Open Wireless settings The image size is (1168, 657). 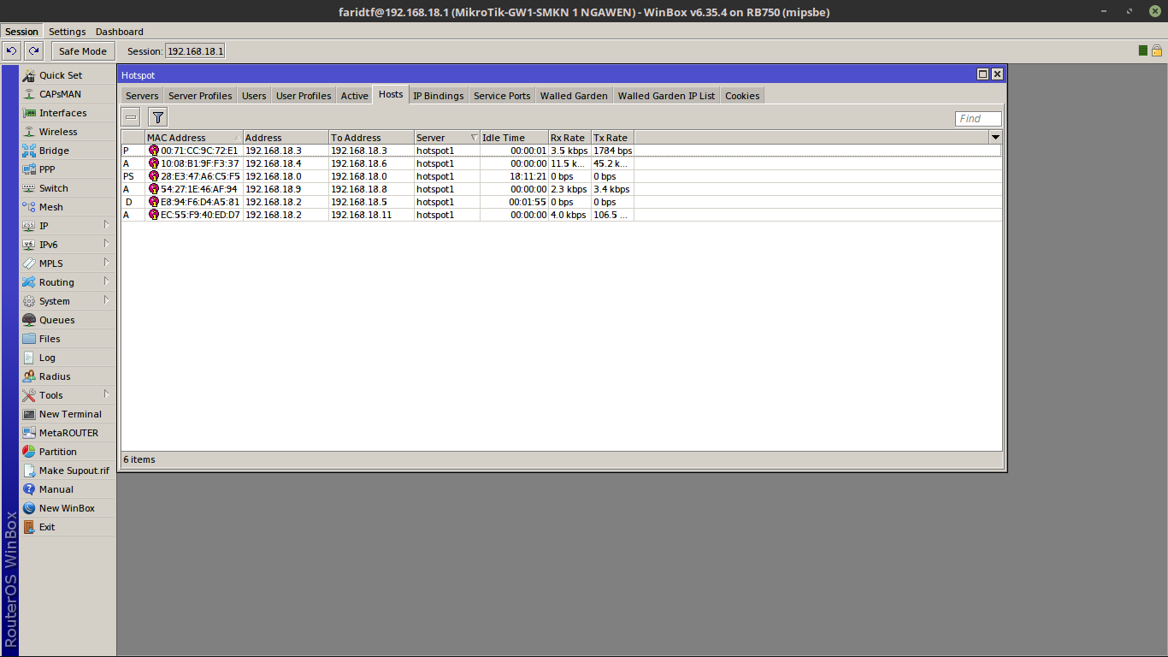click(x=67, y=132)
